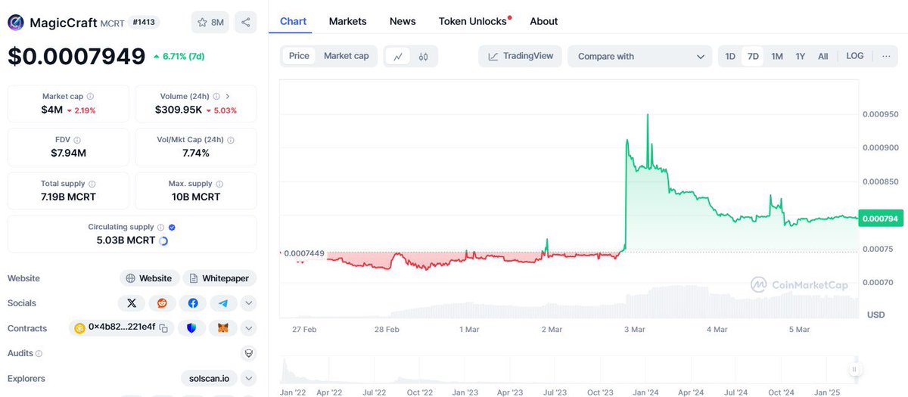Set chart range to All
This screenshot has width=908, height=397.
[823, 56]
